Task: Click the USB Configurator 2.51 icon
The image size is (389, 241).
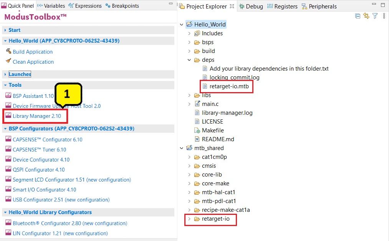Action: [x=8, y=199]
